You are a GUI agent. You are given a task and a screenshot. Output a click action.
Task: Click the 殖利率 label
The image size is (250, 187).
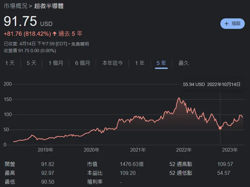(x=95, y=182)
